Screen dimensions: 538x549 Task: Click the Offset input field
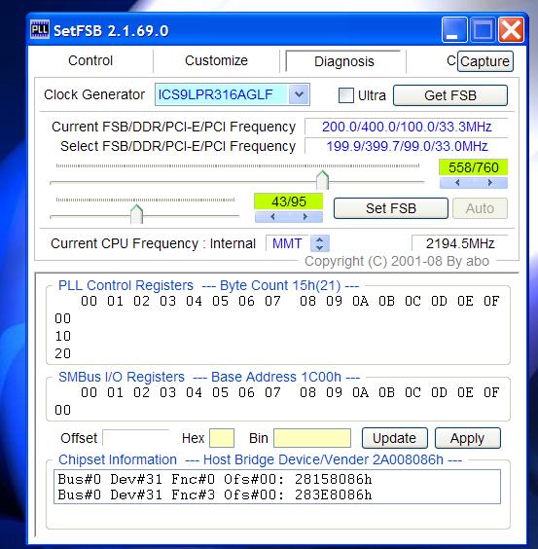click(135, 438)
